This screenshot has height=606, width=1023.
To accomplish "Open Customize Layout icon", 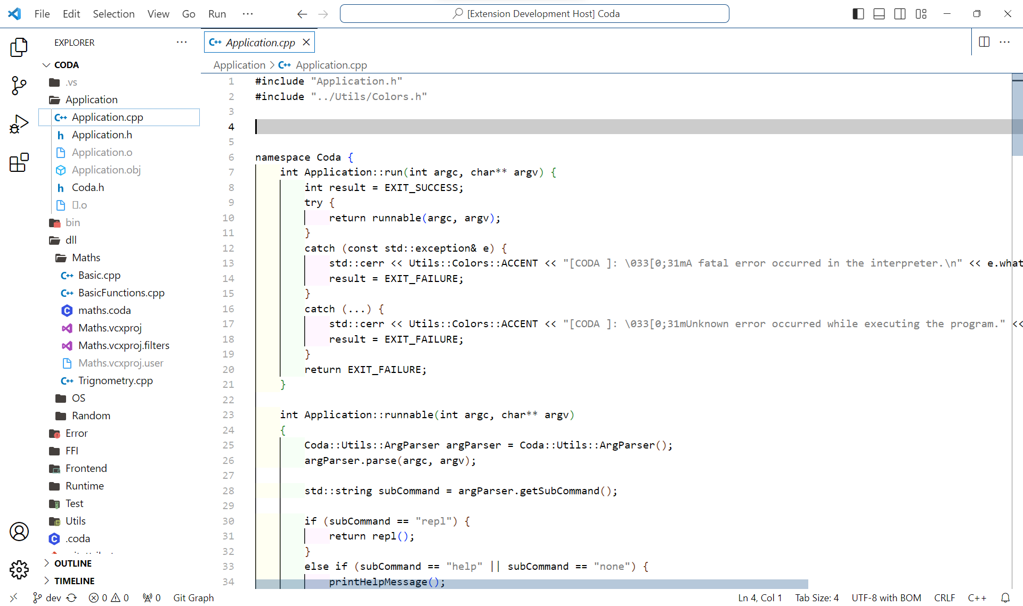I will click(x=921, y=14).
